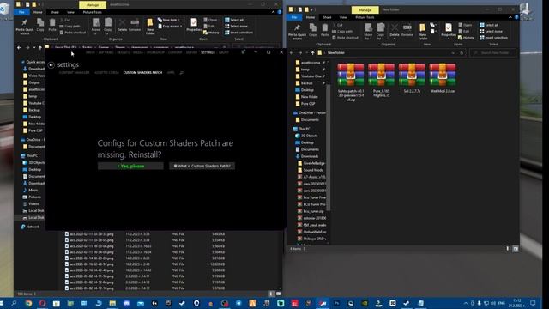Click Copy to in the New folder window ribbon
This screenshot has width=549, height=309.
[x=381, y=32]
